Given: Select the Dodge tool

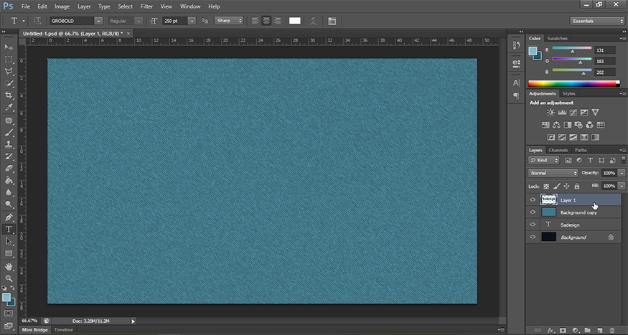Looking at the screenshot, I should click(x=9, y=204).
